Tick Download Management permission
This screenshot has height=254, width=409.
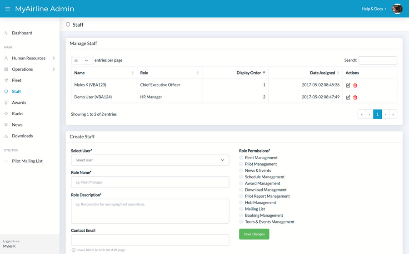coord(241,190)
